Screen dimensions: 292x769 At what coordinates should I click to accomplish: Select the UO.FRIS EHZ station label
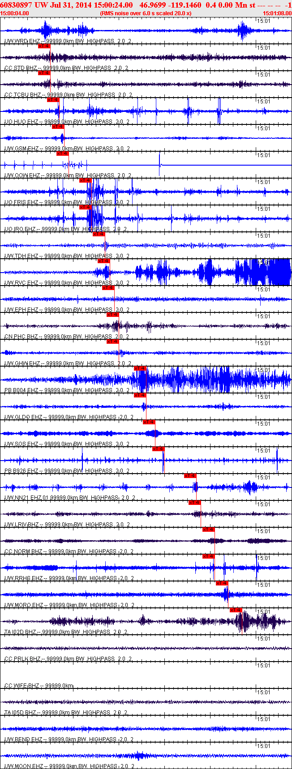[x=21, y=202]
